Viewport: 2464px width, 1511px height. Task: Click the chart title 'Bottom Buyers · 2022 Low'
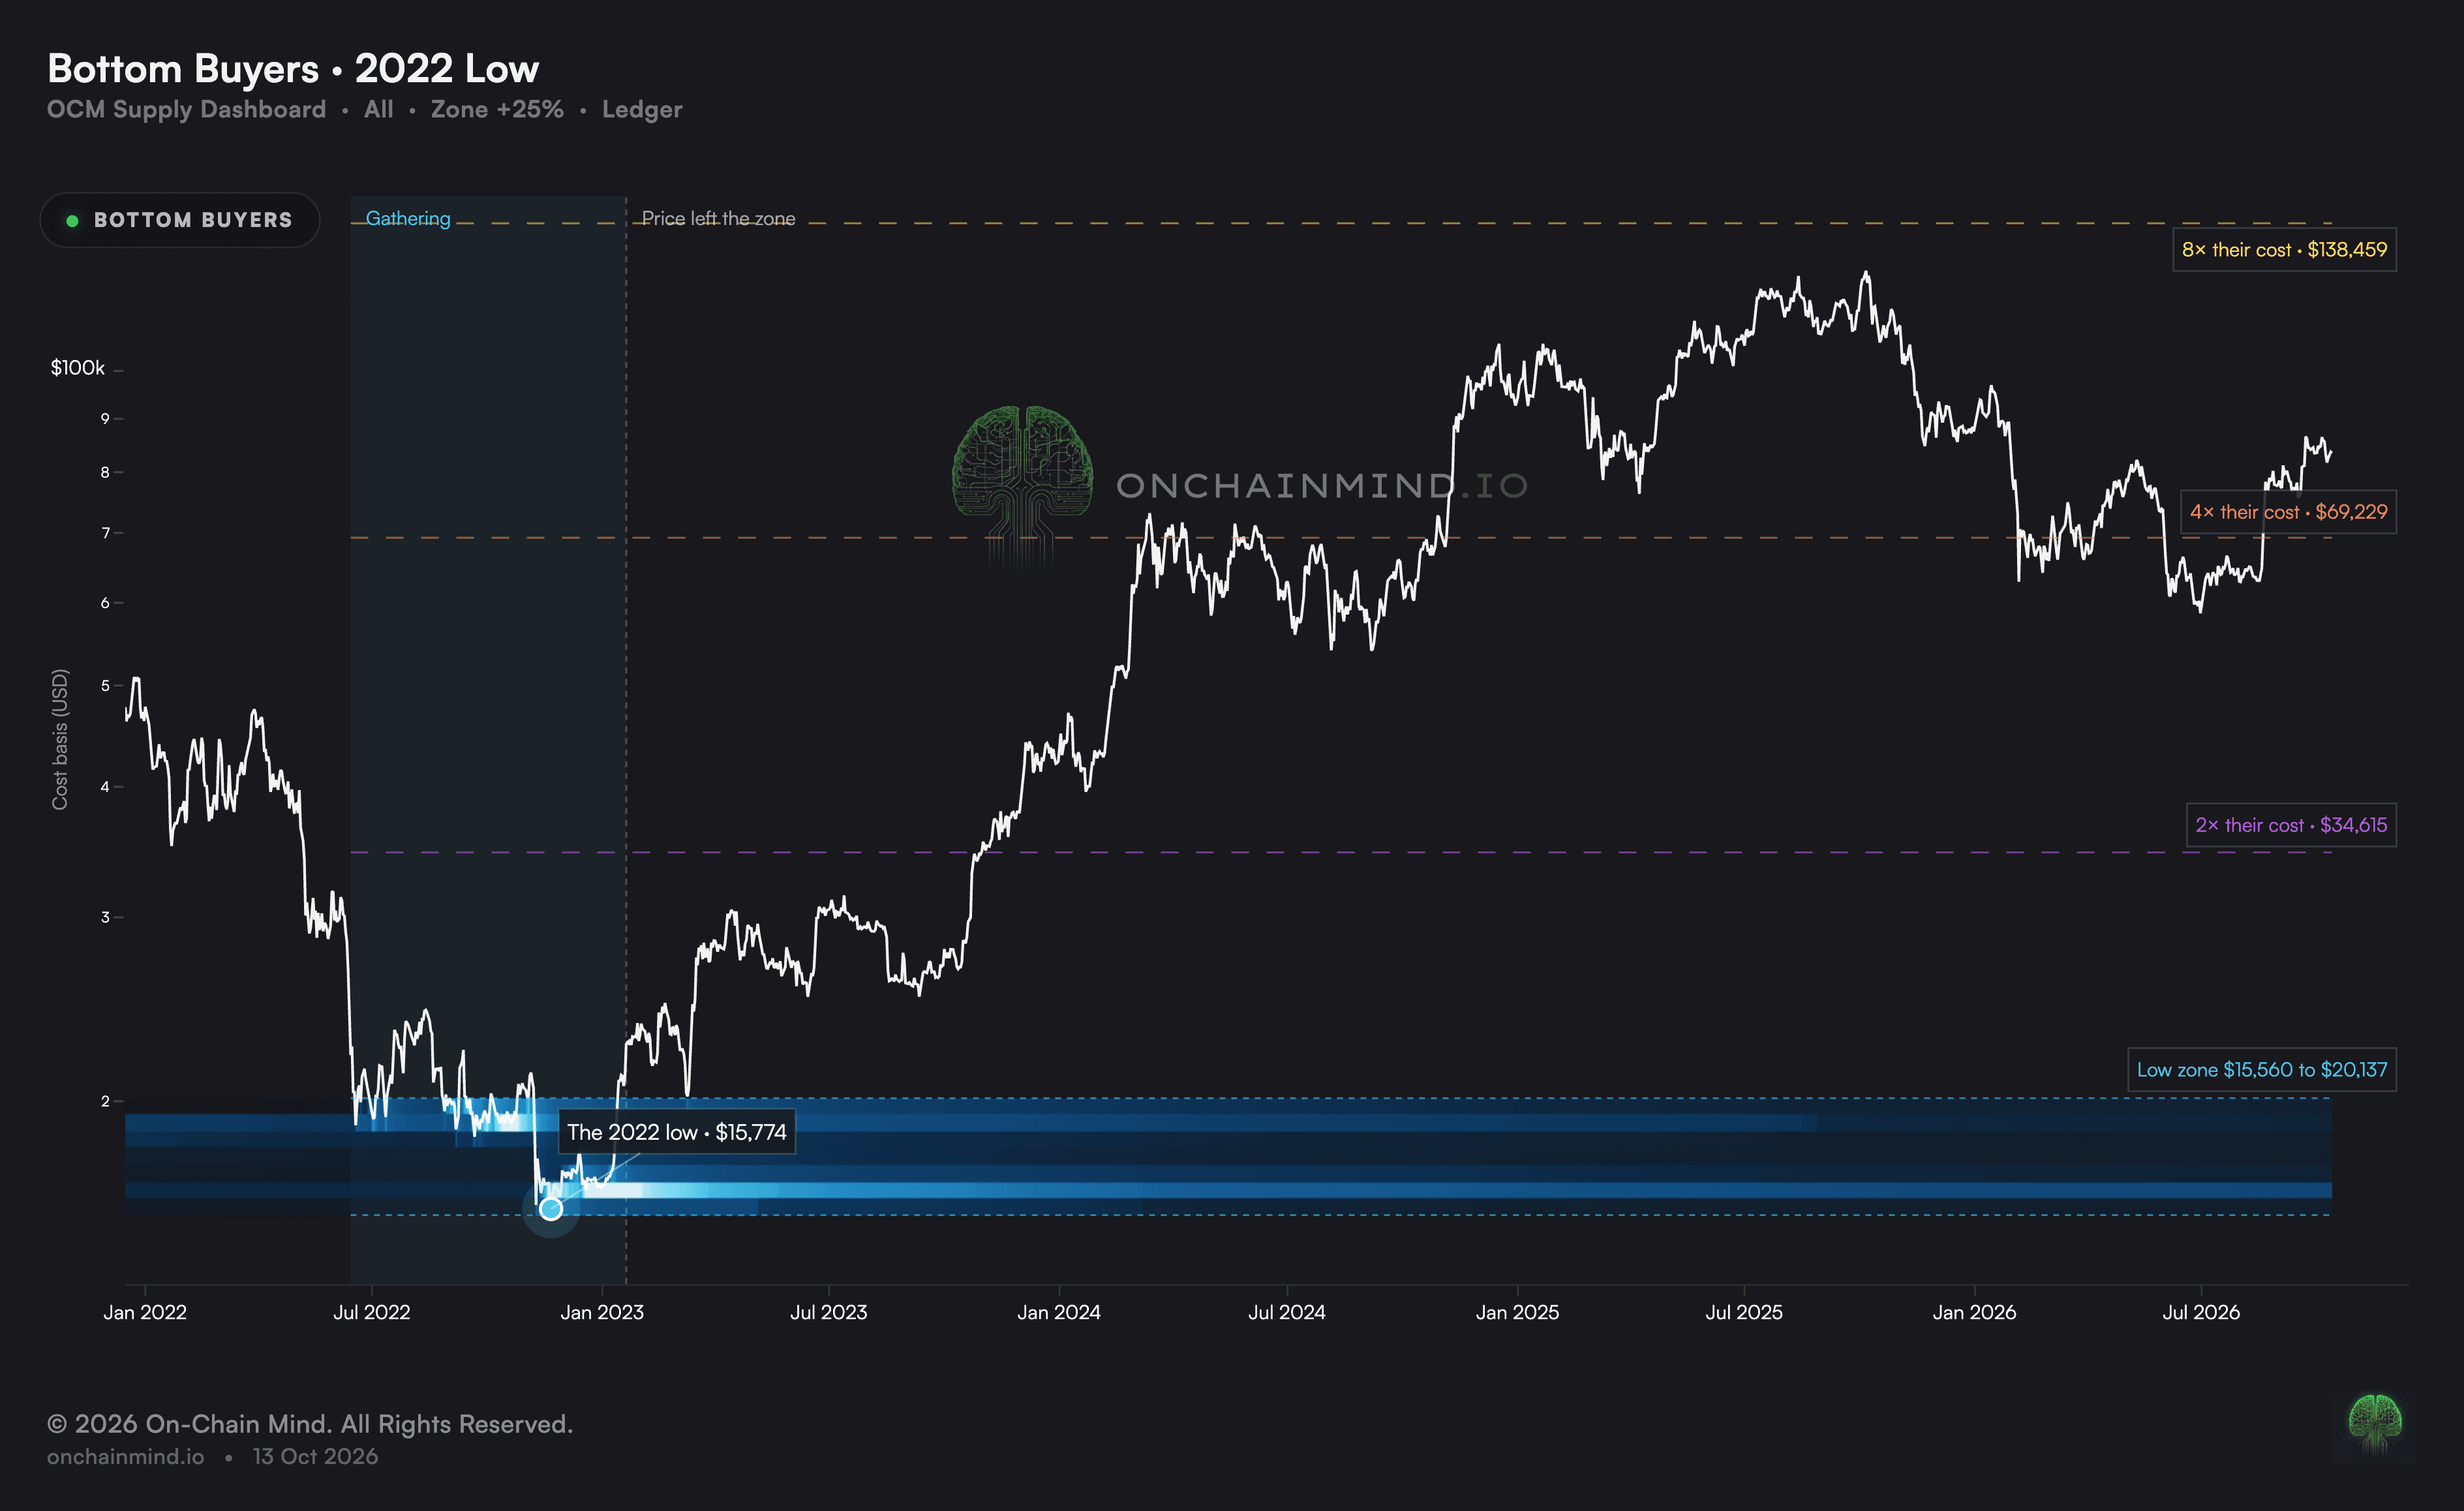click(x=293, y=69)
